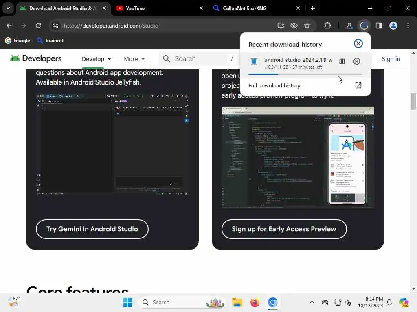This screenshot has height=312, width=417.
Task: Open the weather widget showing 87°
Action: click(13, 302)
